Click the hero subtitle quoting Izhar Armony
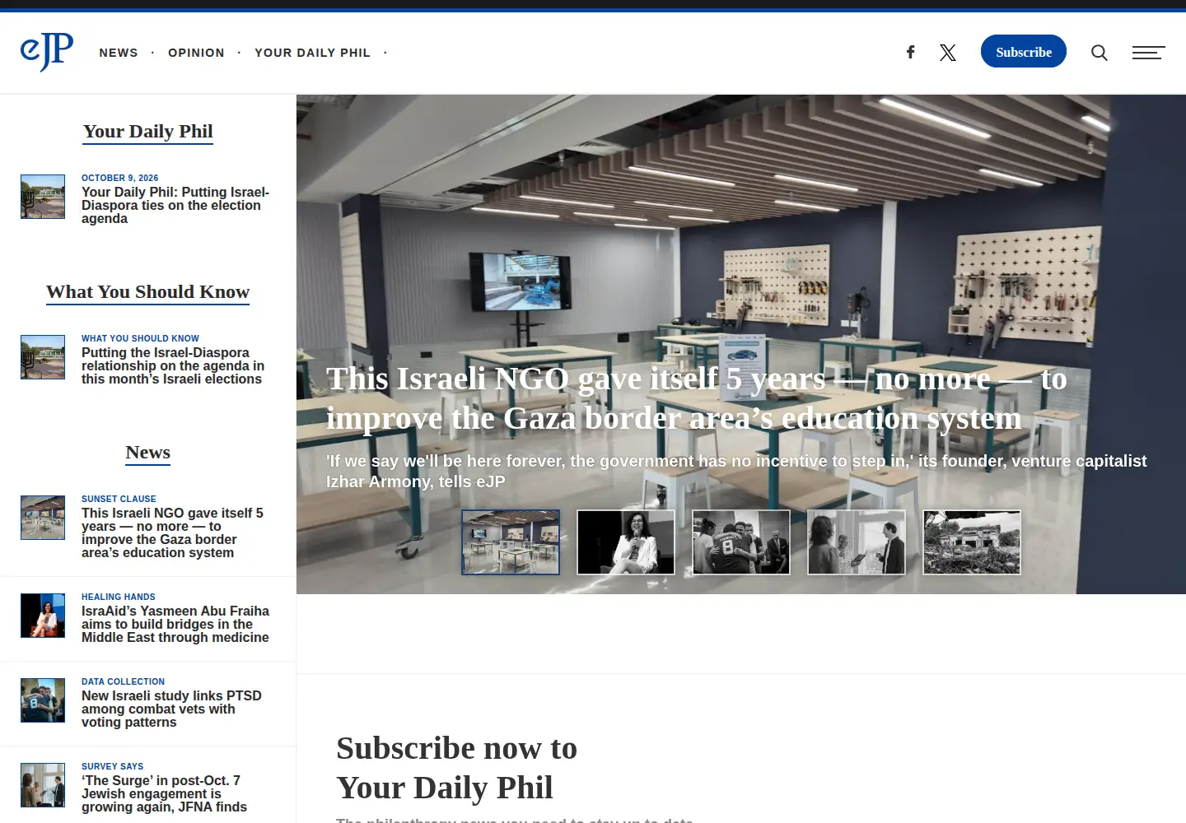Viewport: 1186px width, 823px height. pos(736,472)
